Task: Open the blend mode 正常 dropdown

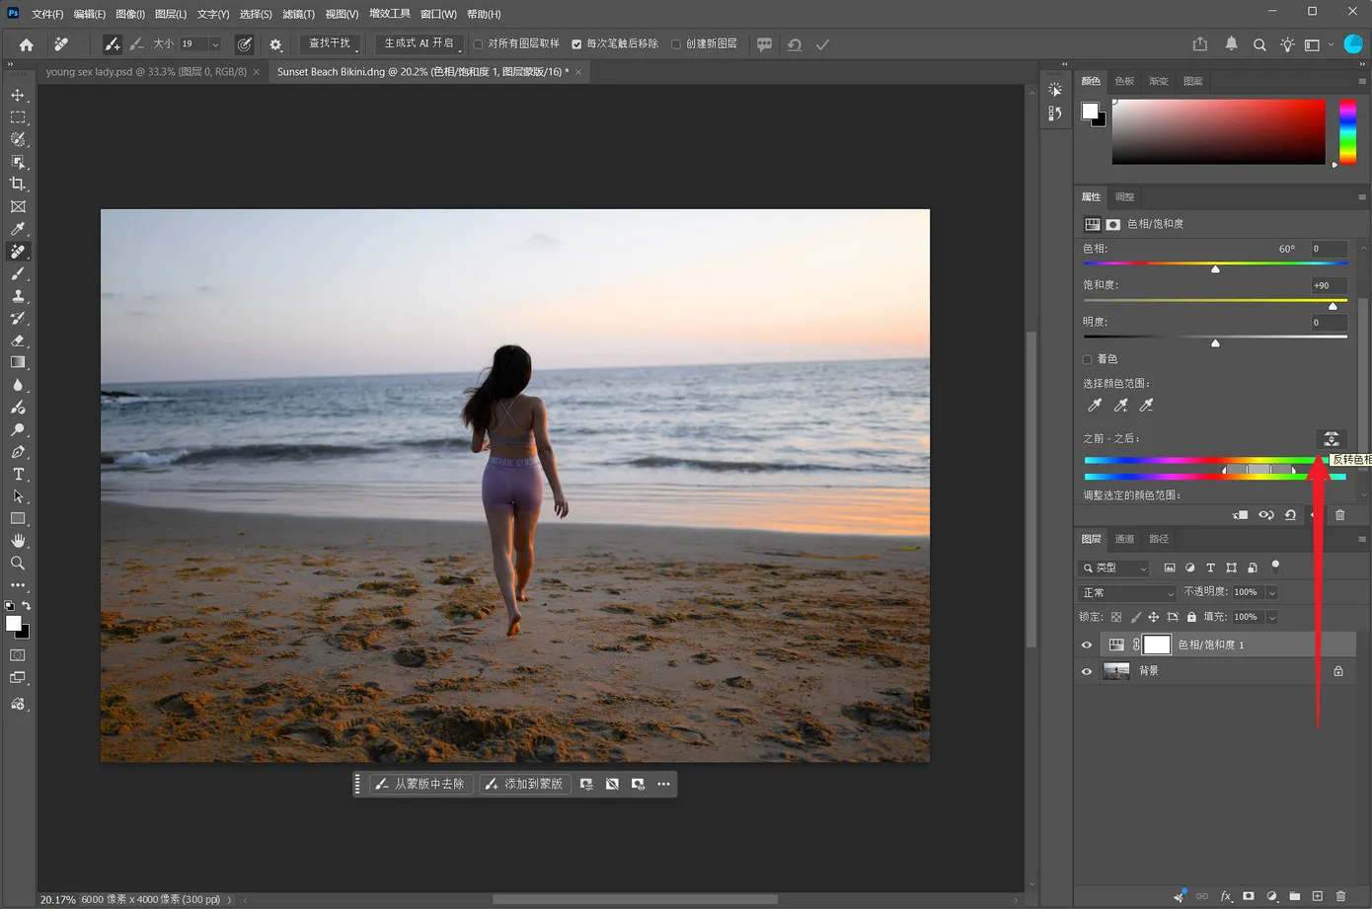Action: [1127, 592]
